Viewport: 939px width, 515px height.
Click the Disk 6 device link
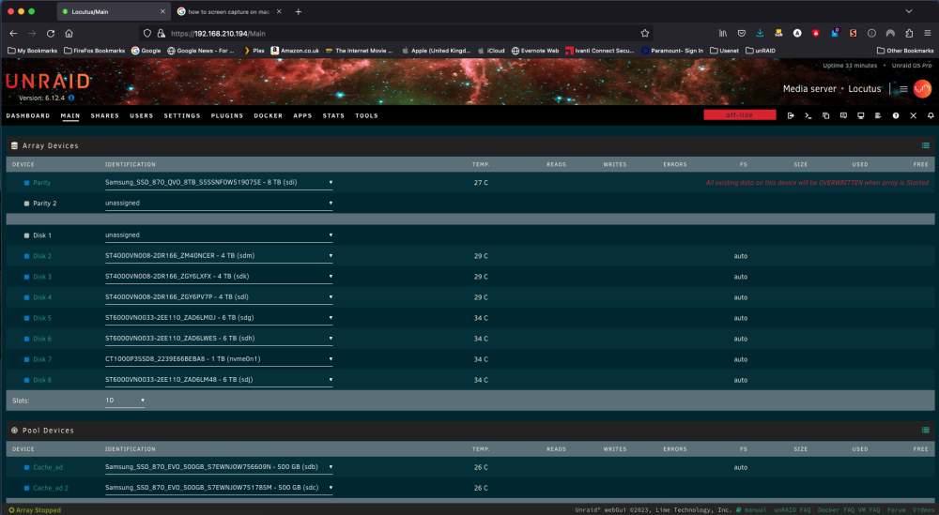[42, 339]
